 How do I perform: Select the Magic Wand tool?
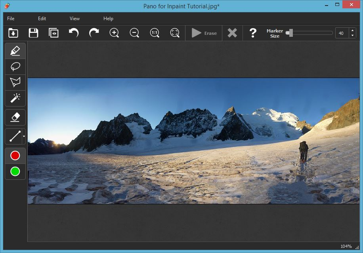coord(15,98)
